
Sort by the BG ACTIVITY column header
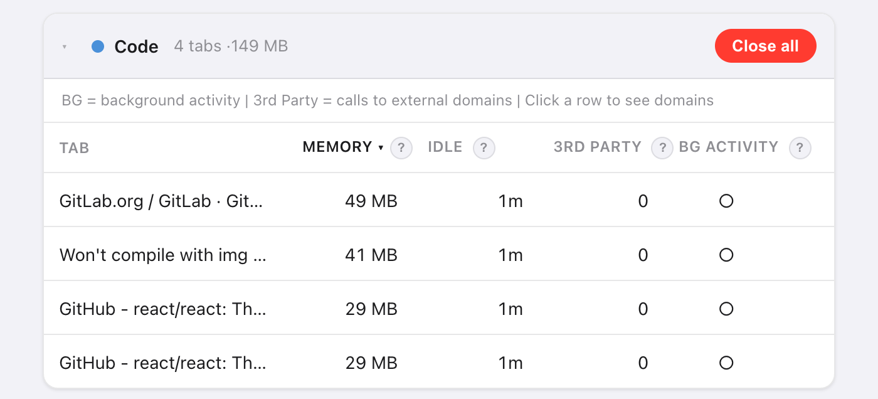coord(729,147)
